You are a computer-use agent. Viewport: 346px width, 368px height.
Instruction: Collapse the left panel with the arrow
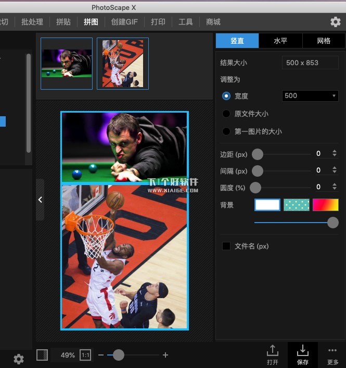coord(40,200)
